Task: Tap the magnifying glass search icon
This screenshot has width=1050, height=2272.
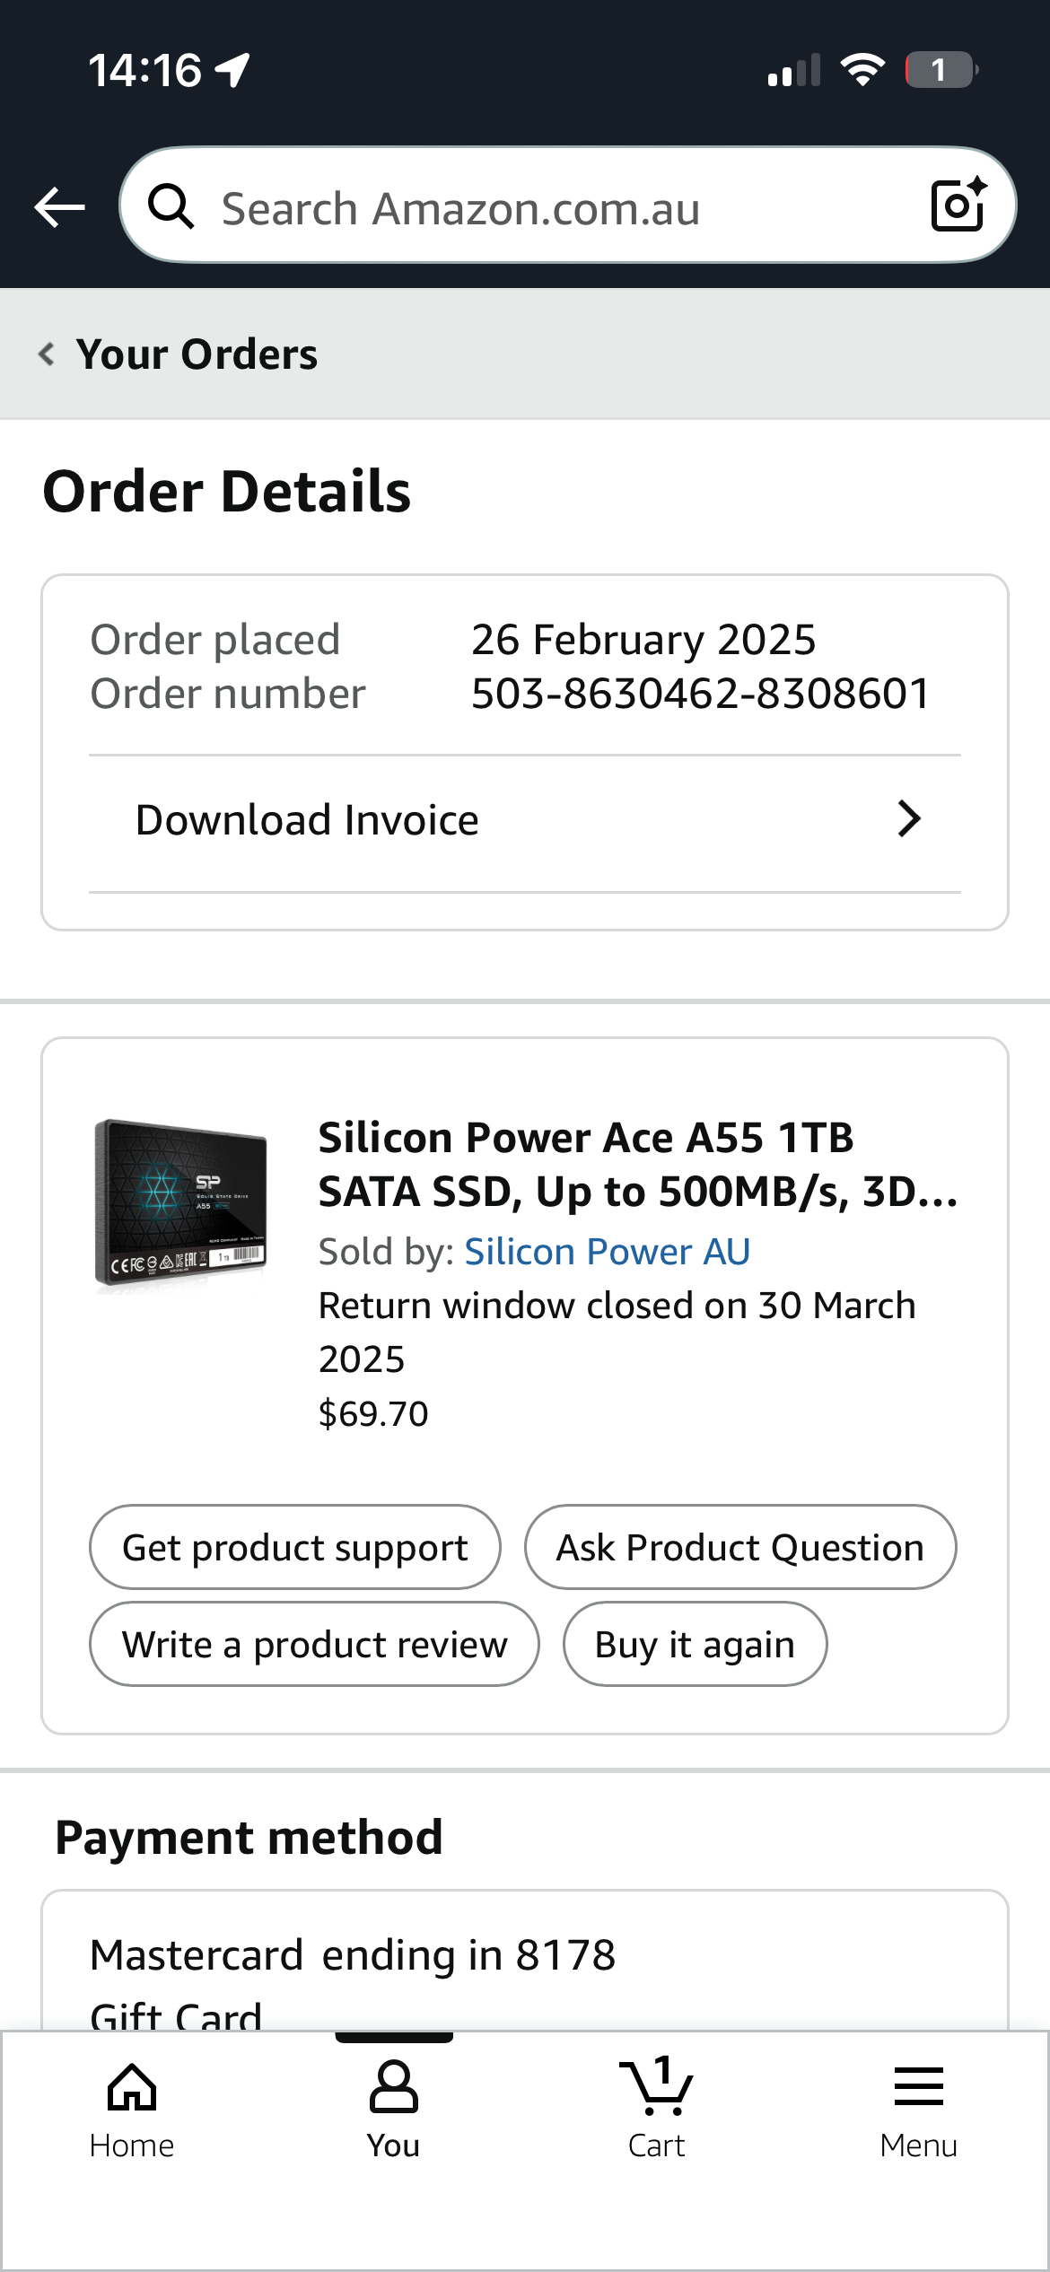Action: [171, 207]
